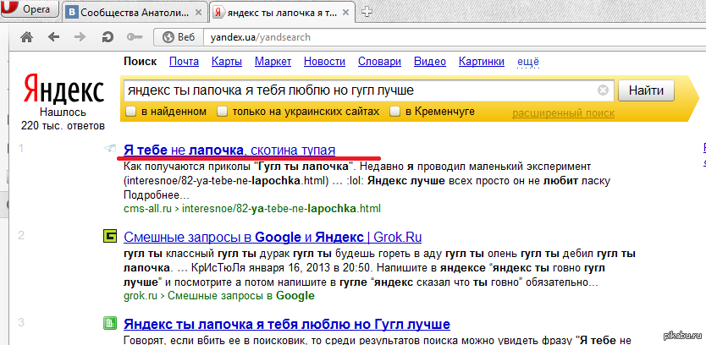
Task: Click the back arrow button
Action: pyautogui.click(x=53, y=37)
